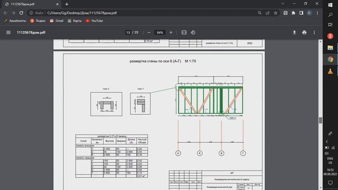Screen dimensions: 338x190
Task: Bookmark this page with the star icon
Action: (x=276, y=13)
